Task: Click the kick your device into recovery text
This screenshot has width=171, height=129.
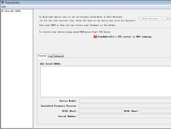Action: 81,17
